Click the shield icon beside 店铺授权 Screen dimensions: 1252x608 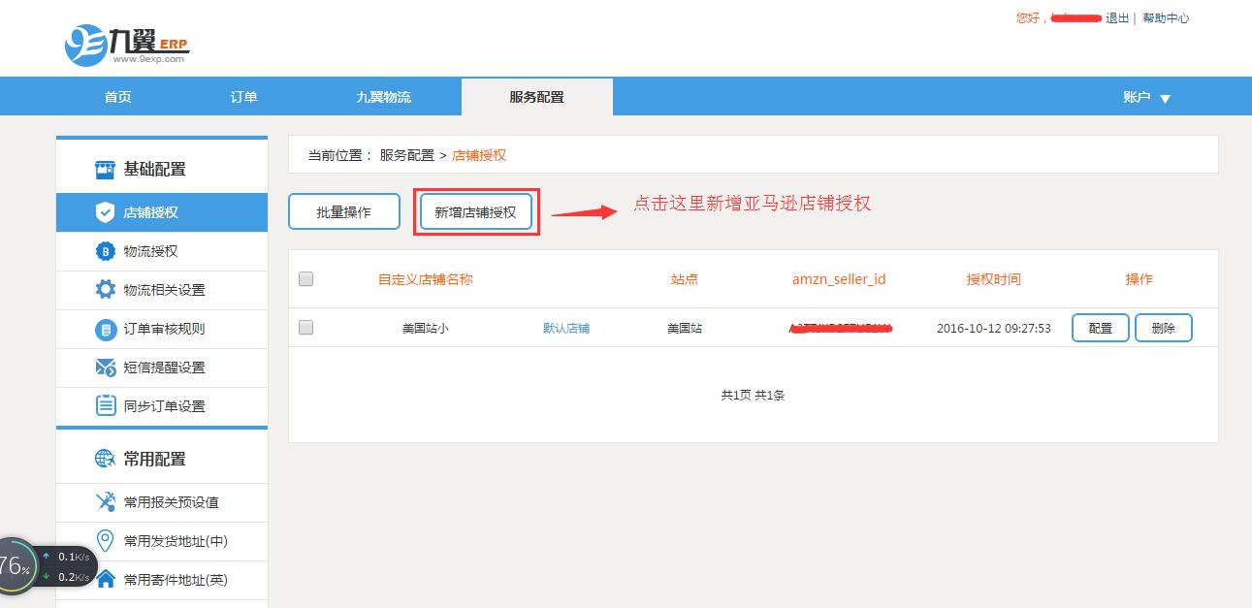pyautogui.click(x=106, y=212)
